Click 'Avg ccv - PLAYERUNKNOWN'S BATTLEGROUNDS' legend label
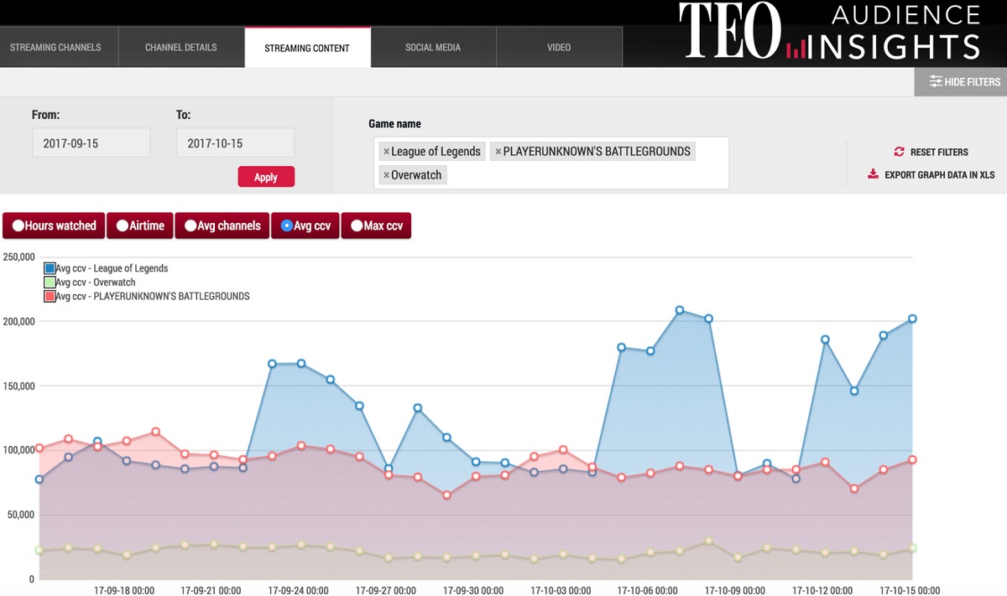The width and height of the screenshot is (1007, 596). [x=153, y=297]
